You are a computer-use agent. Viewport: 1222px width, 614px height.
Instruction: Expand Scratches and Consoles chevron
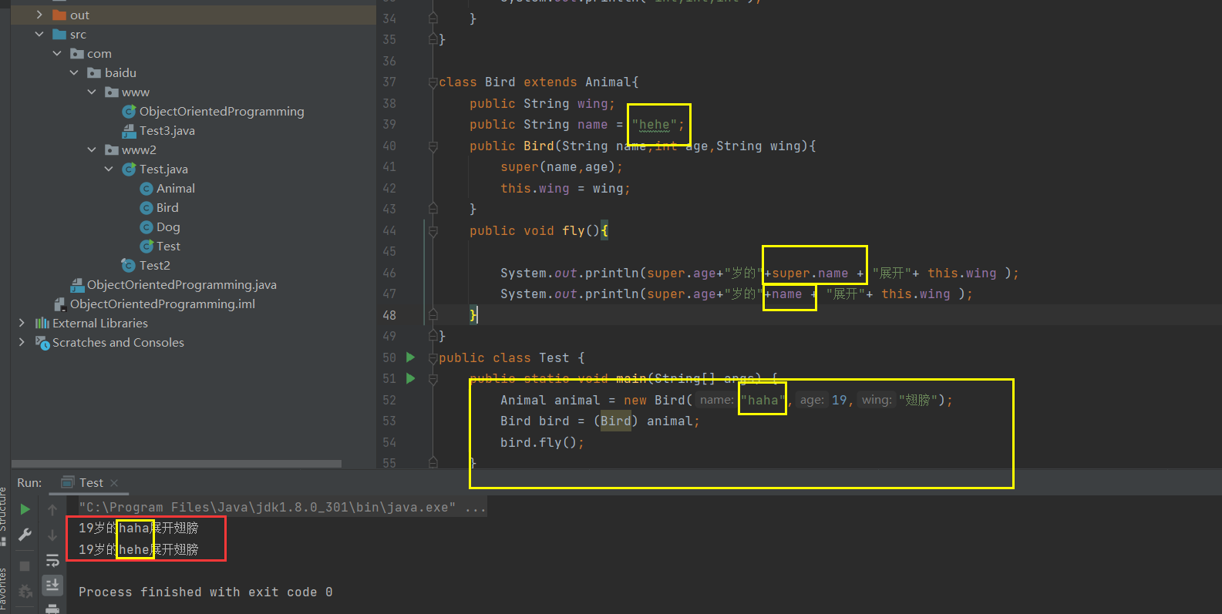[22, 342]
